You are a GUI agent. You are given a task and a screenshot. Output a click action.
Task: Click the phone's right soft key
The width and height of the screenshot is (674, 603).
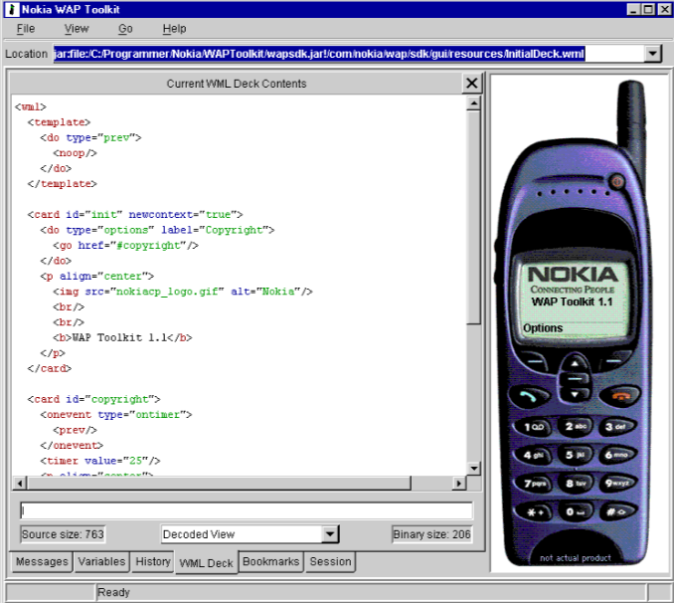click(613, 360)
